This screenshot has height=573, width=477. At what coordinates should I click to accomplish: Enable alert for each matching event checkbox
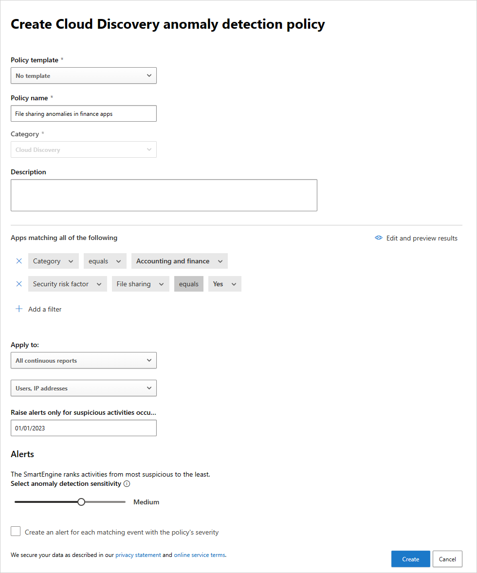point(16,532)
